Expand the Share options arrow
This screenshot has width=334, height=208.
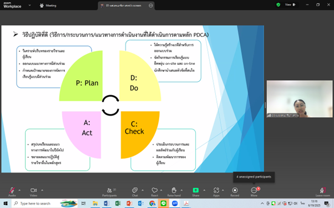click(204, 190)
